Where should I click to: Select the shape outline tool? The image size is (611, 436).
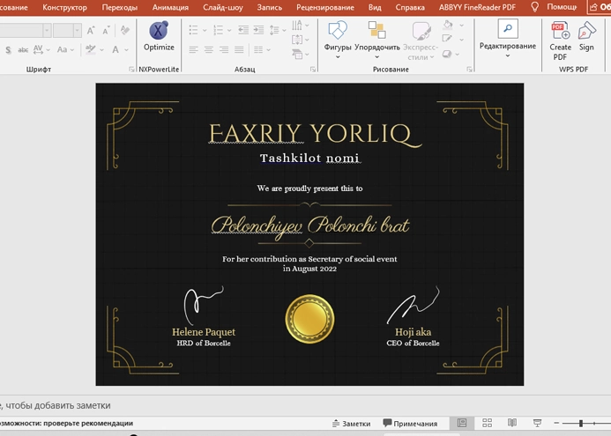(x=447, y=39)
